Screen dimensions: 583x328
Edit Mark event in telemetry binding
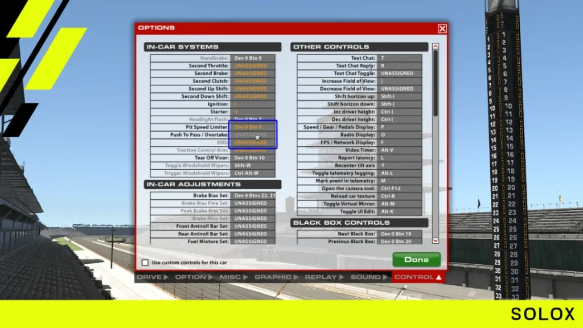pyautogui.click(x=400, y=181)
